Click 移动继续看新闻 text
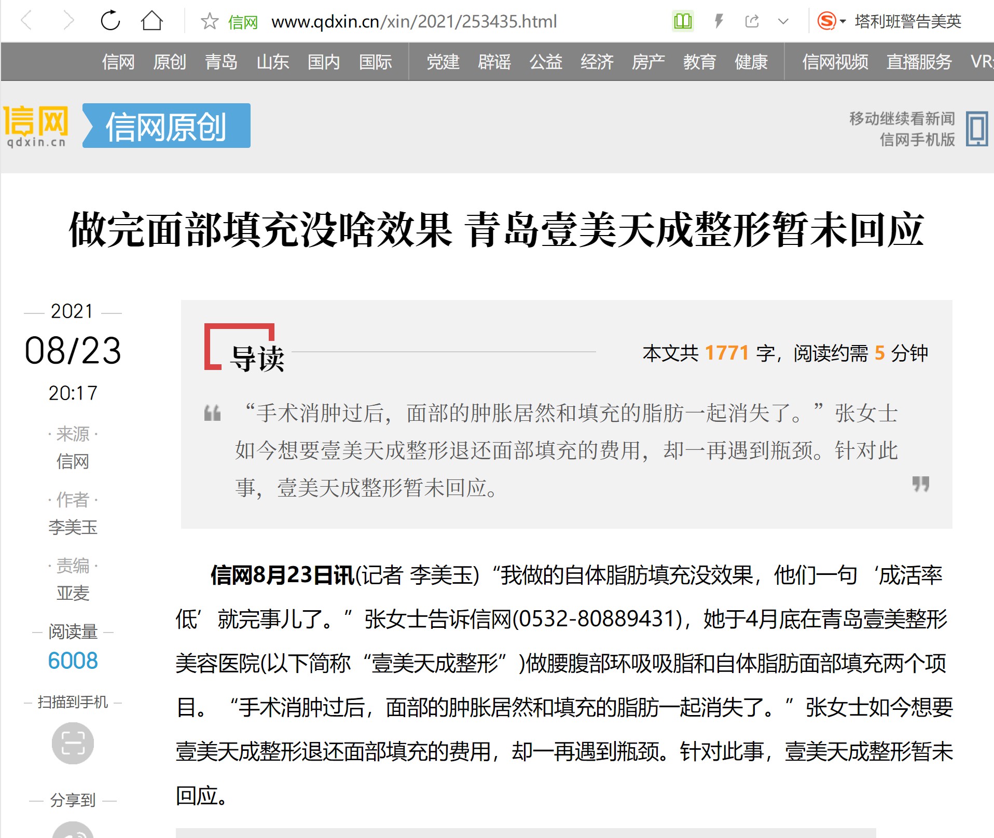The width and height of the screenshot is (994, 838). (x=902, y=118)
